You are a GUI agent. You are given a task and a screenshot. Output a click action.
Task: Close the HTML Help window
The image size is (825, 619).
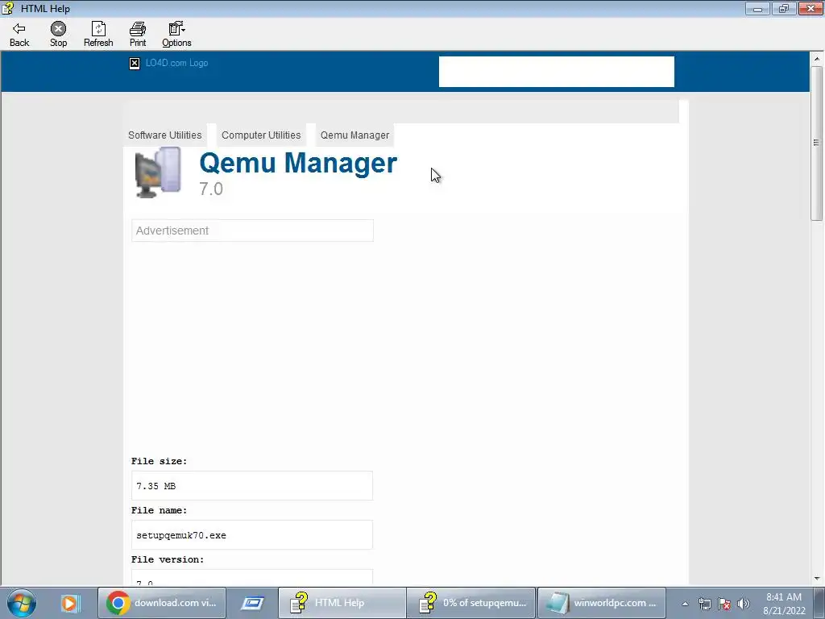click(810, 8)
